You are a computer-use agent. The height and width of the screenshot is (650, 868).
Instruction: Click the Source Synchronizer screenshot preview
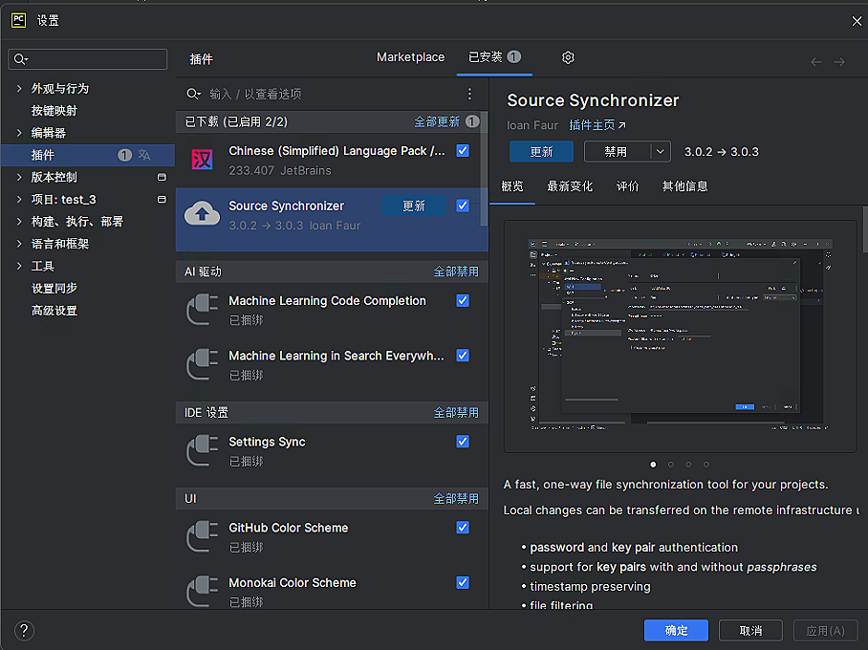coord(680,336)
